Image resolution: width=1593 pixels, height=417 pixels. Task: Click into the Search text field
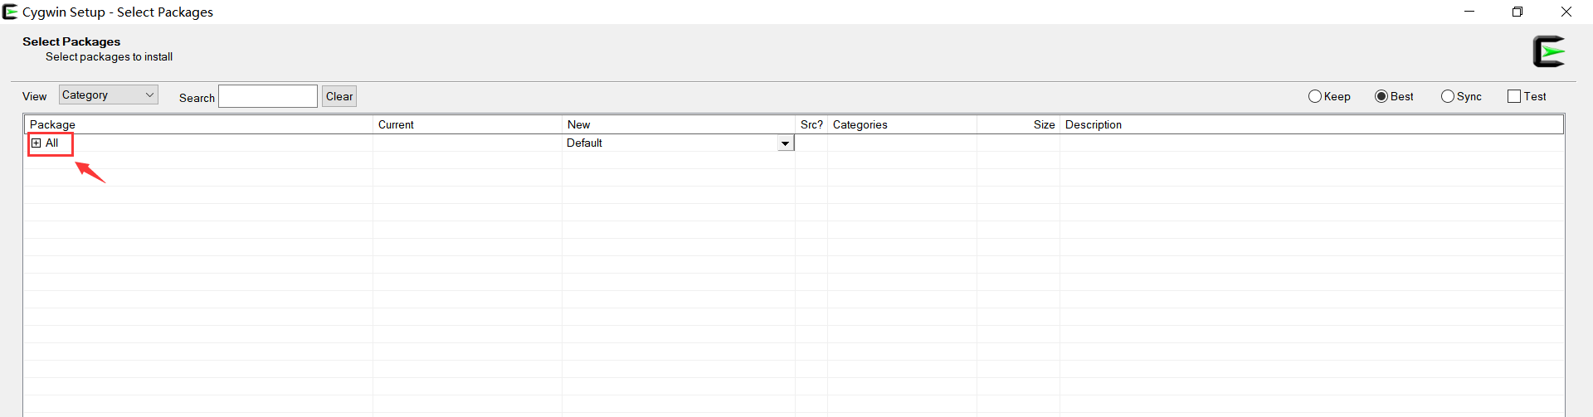pyautogui.click(x=268, y=96)
